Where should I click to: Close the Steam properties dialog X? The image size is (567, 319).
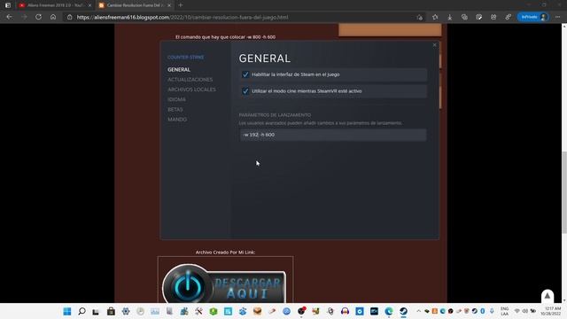(x=434, y=45)
